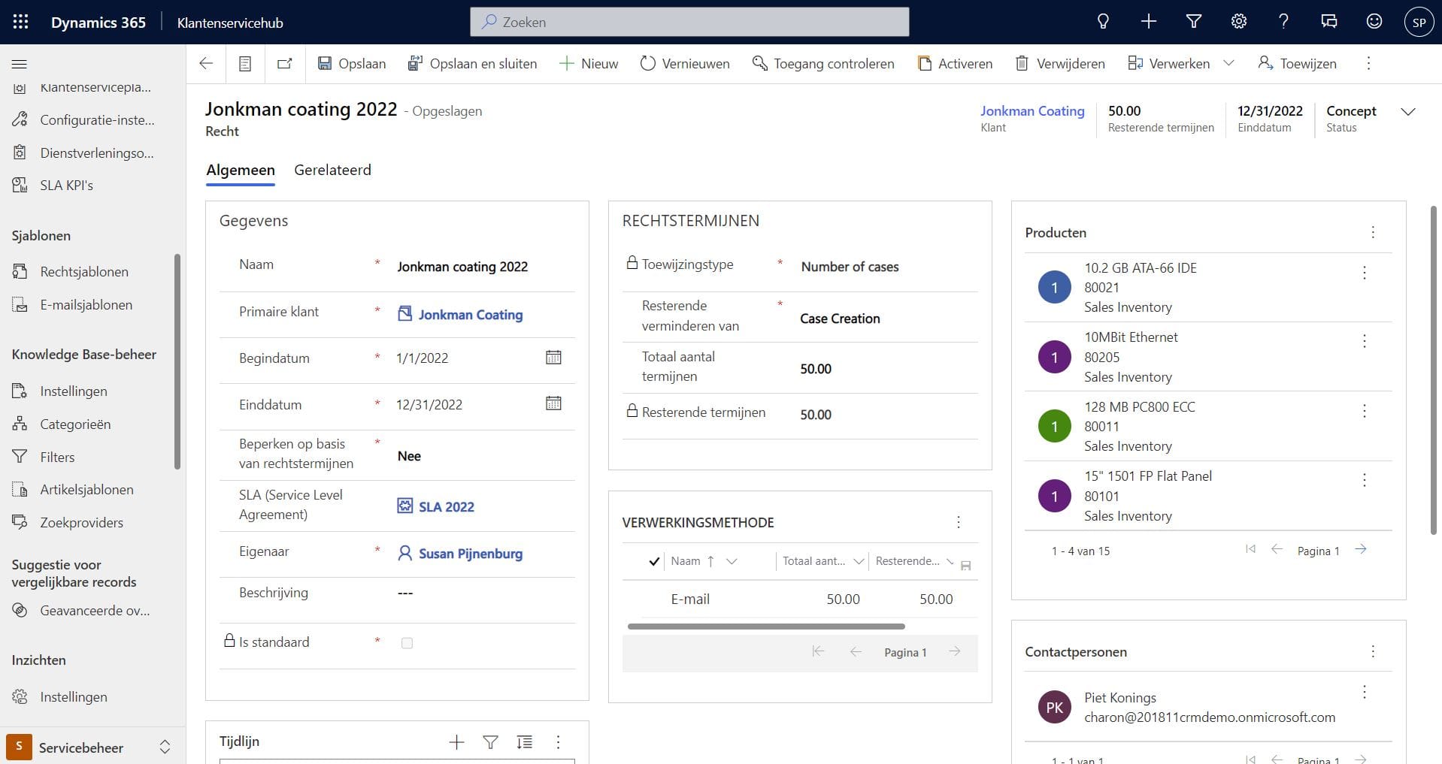Toggle the Is standaard checkbox
The height and width of the screenshot is (764, 1442).
(x=407, y=643)
